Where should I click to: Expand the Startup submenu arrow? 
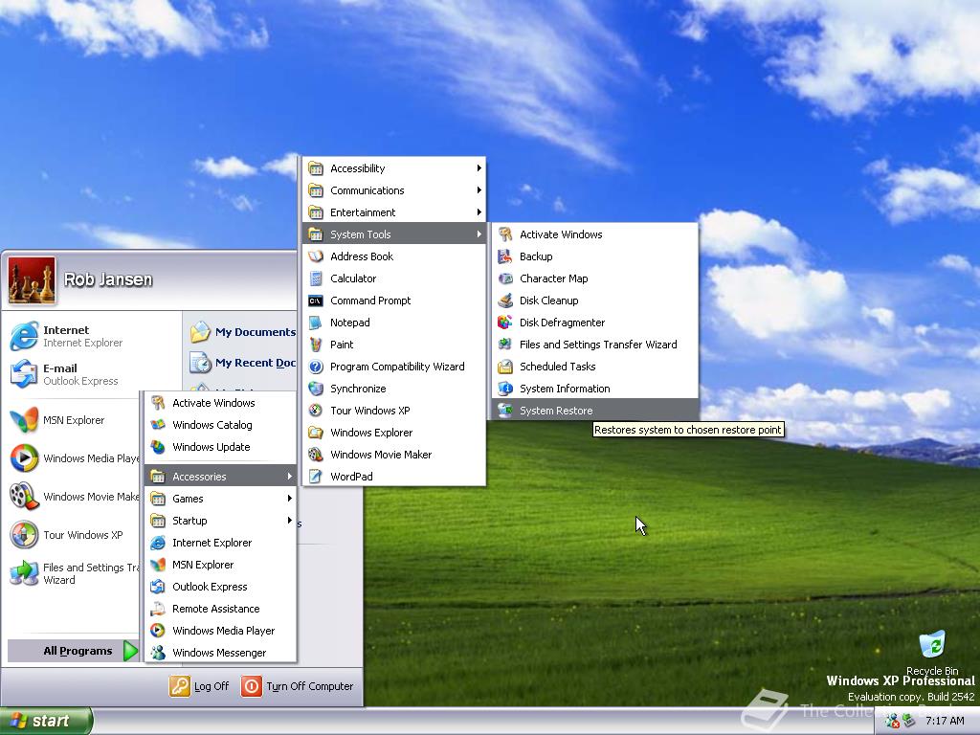[x=289, y=520]
